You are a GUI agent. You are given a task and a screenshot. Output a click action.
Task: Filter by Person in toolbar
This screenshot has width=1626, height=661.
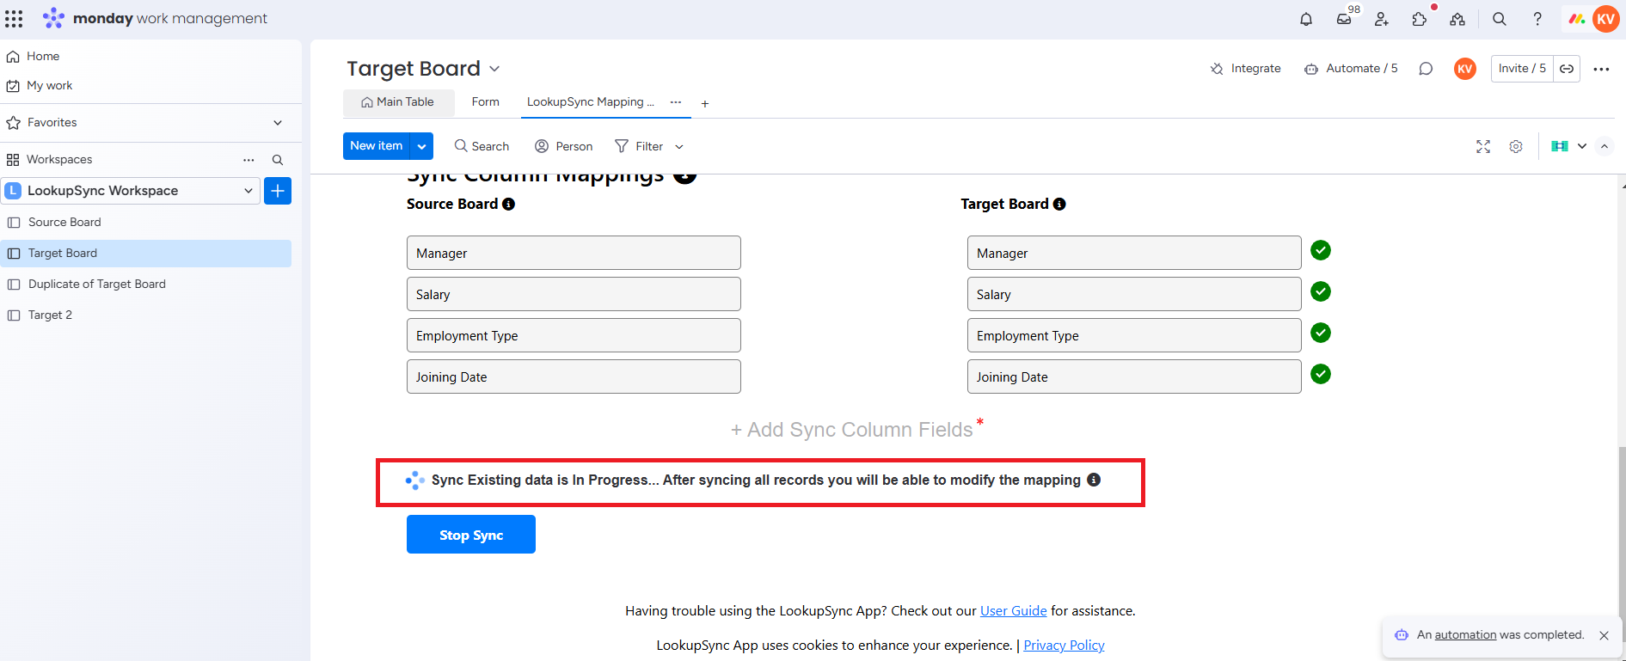pos(564,147)
